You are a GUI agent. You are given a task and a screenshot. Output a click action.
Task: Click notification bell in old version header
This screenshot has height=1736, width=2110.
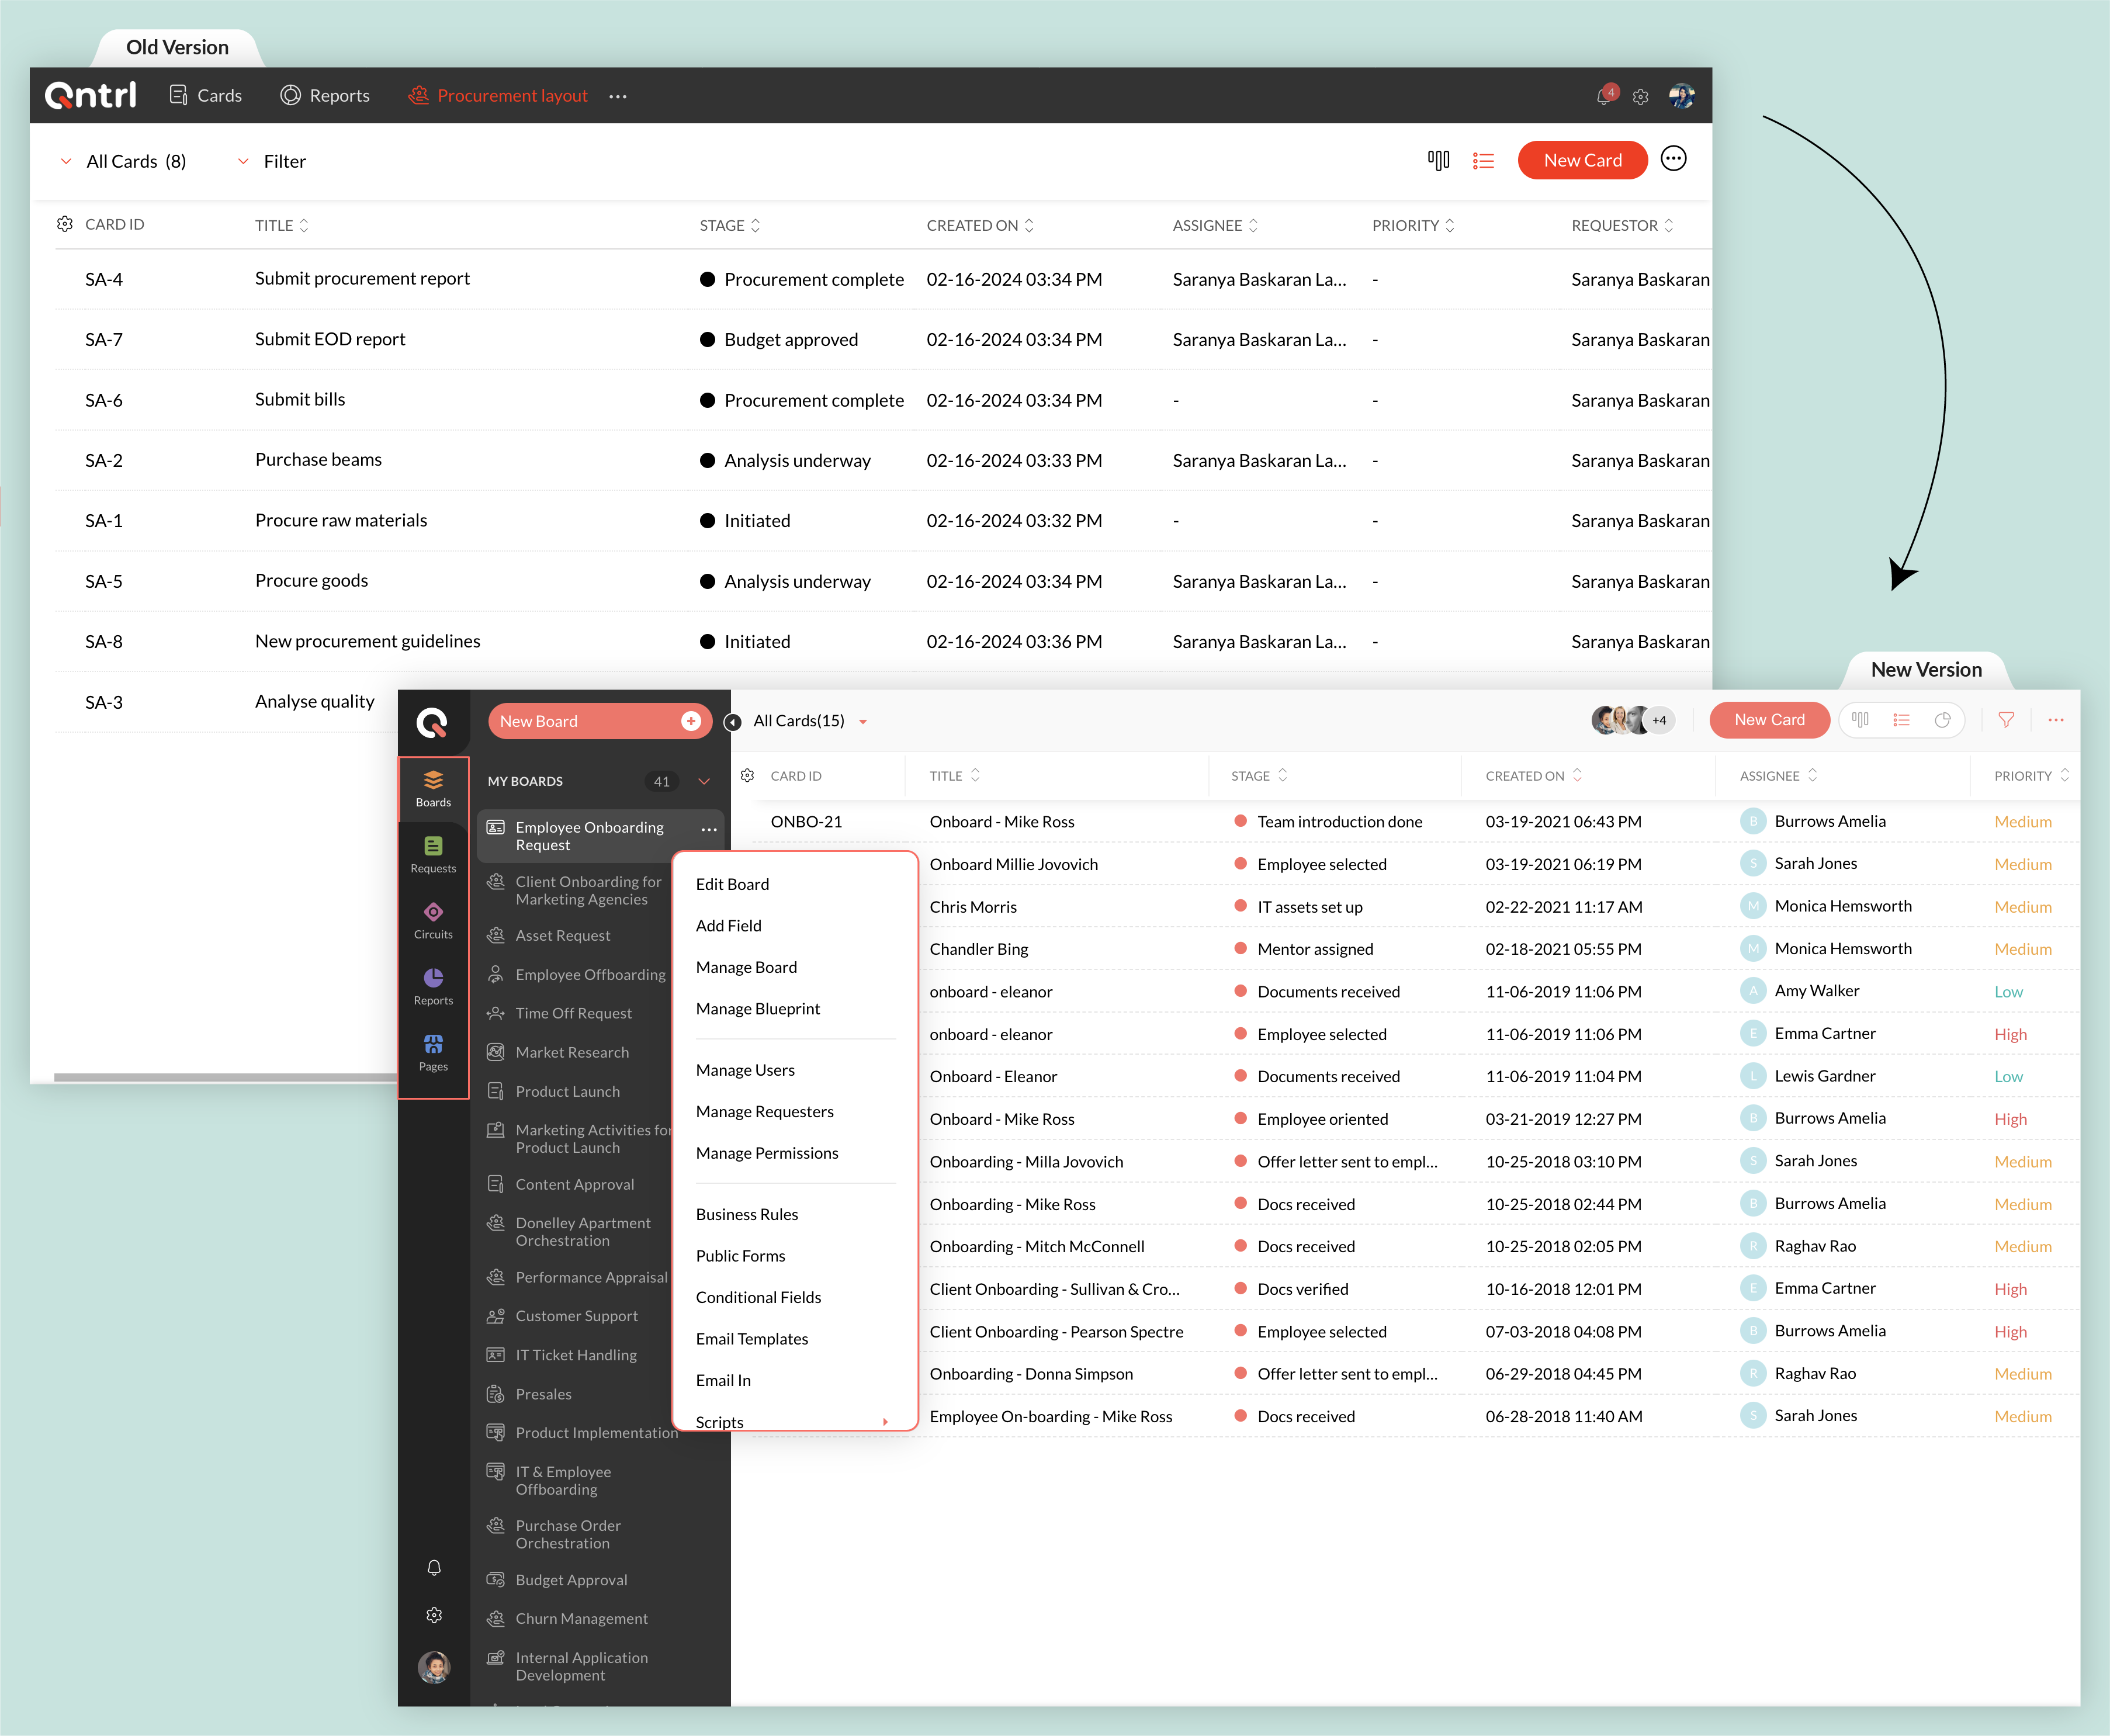point(1604,96)
